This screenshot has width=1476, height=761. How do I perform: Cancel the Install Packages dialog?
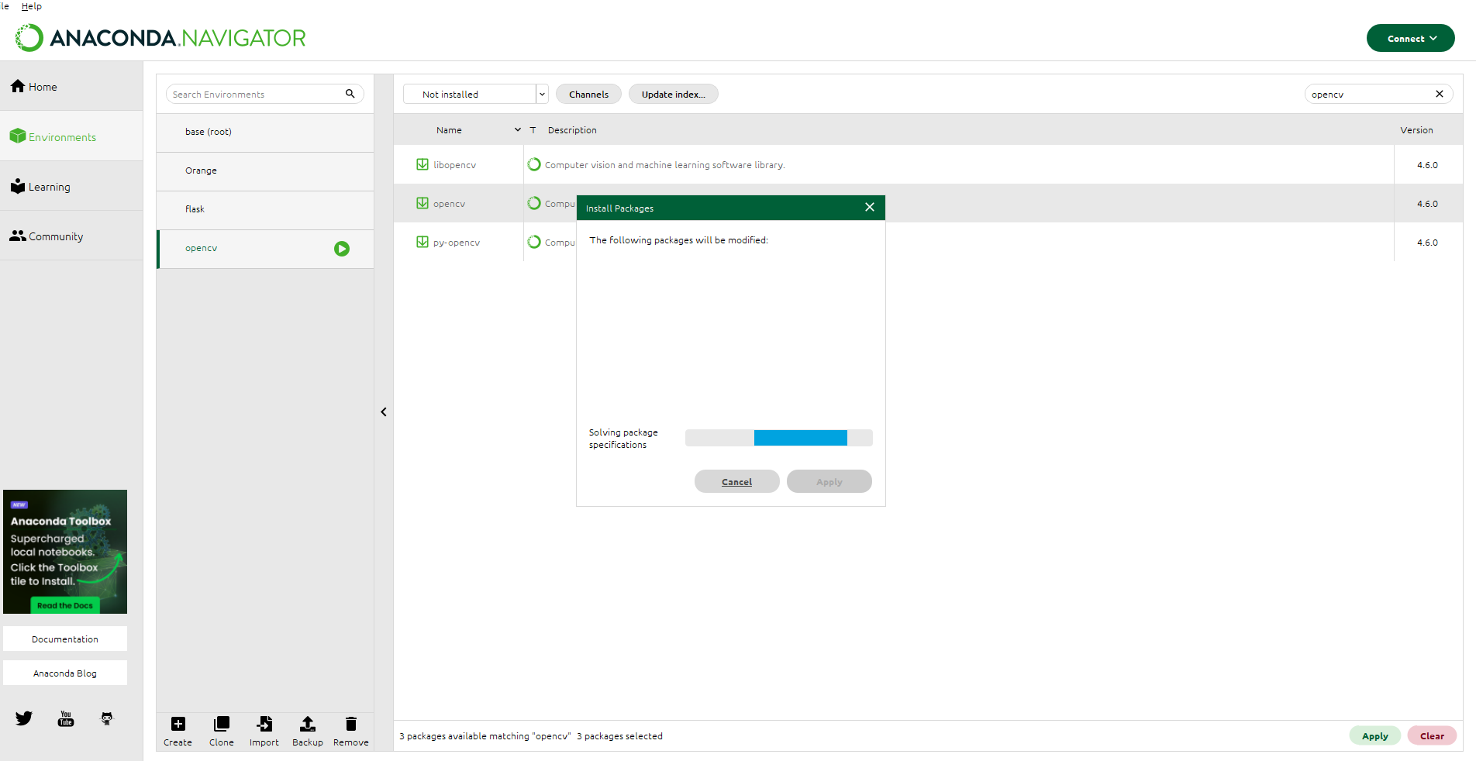point(736,481)
